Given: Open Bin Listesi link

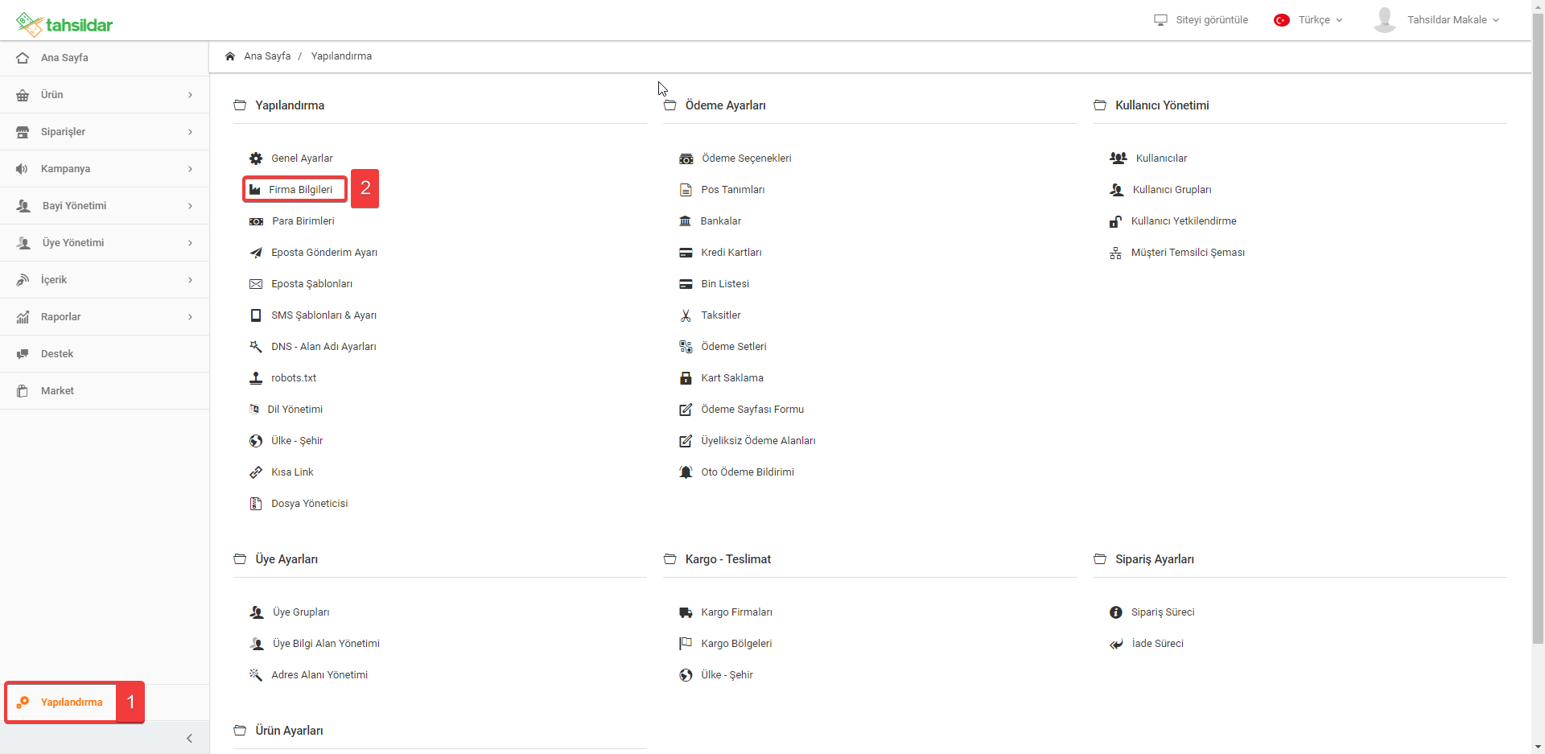Looking at the screenshot, I should click(x=725, y=284).
